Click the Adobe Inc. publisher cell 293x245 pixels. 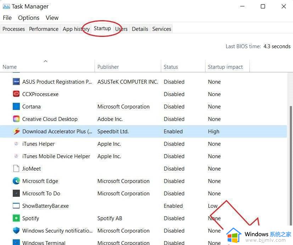[x=110, y=119]
